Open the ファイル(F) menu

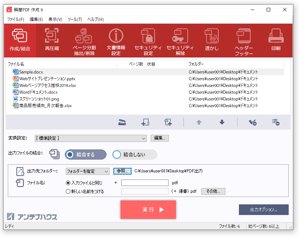click(15, 20)
